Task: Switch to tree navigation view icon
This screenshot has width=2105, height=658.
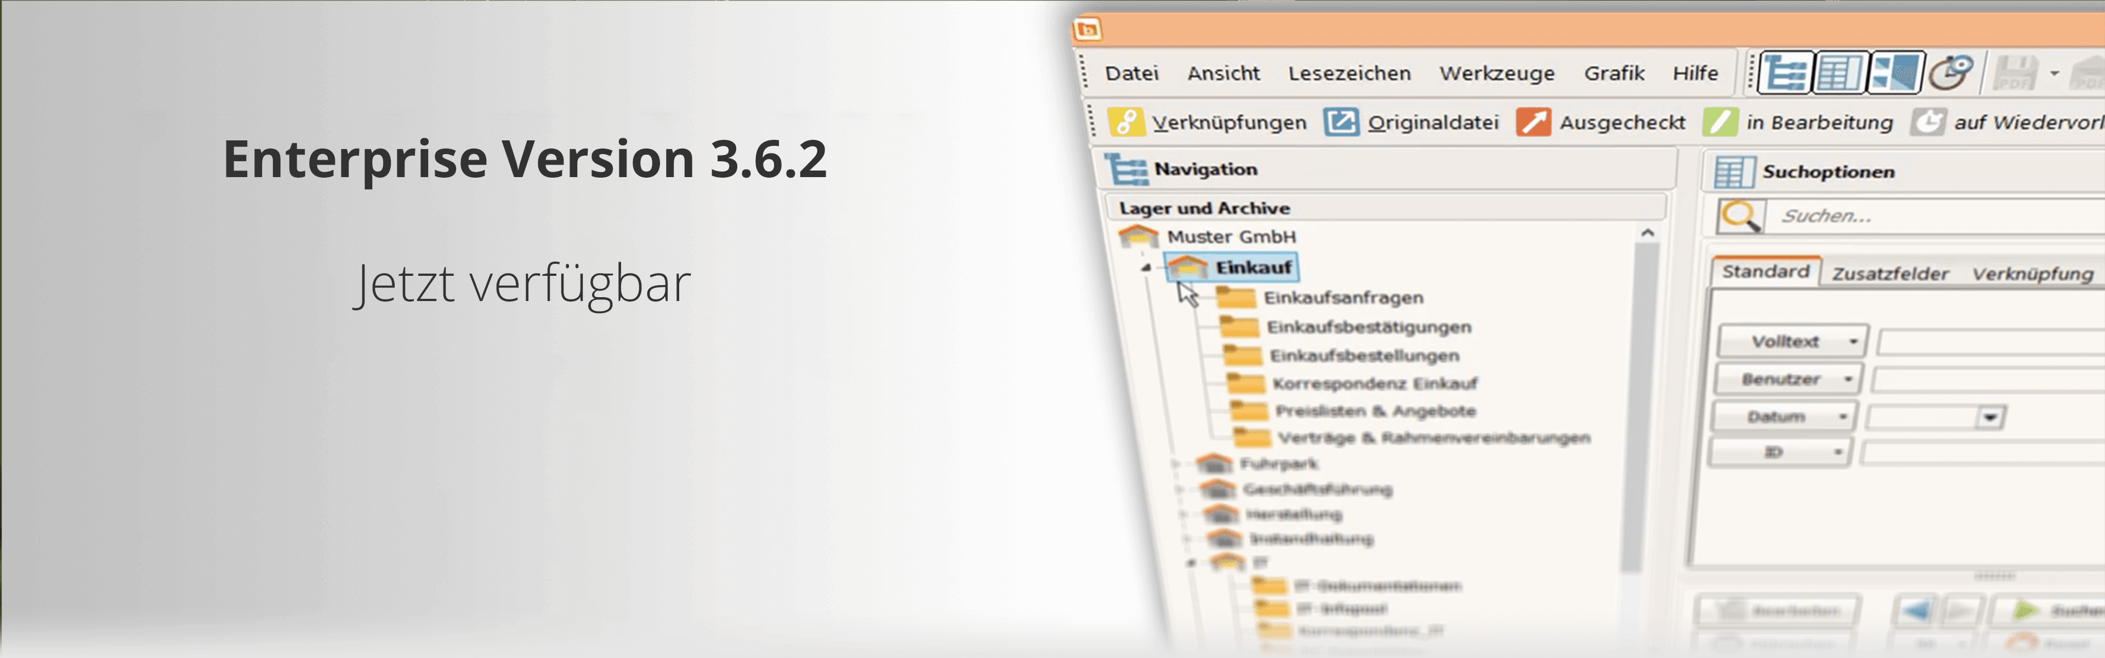Action: pyautogui.click(x=1785, y=73)
